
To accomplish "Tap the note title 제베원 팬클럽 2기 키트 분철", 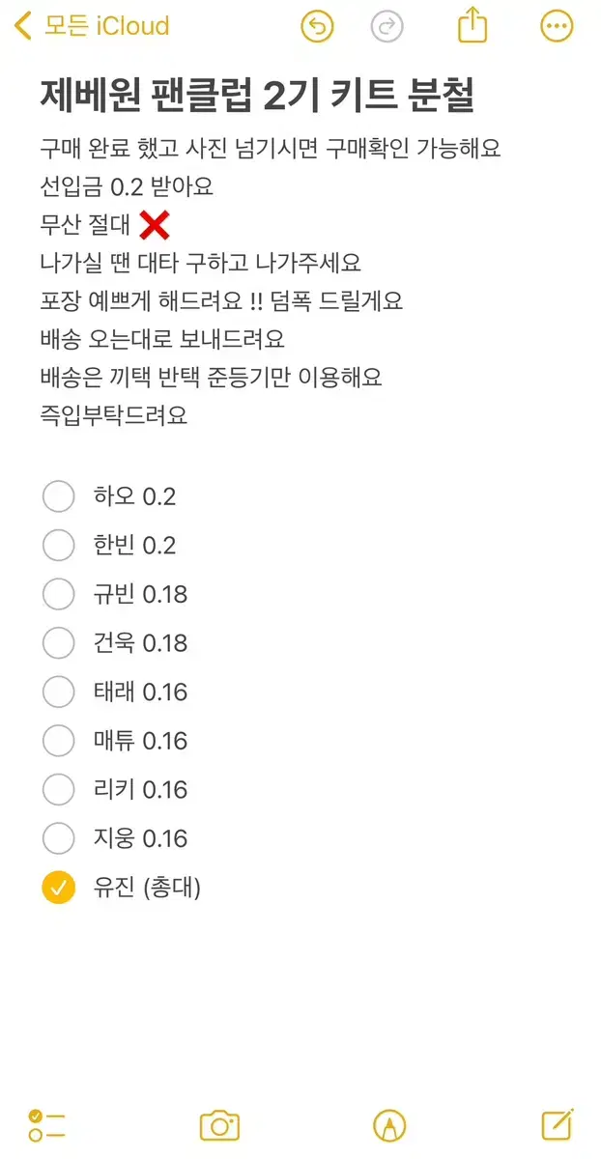I will pos(257,97).
